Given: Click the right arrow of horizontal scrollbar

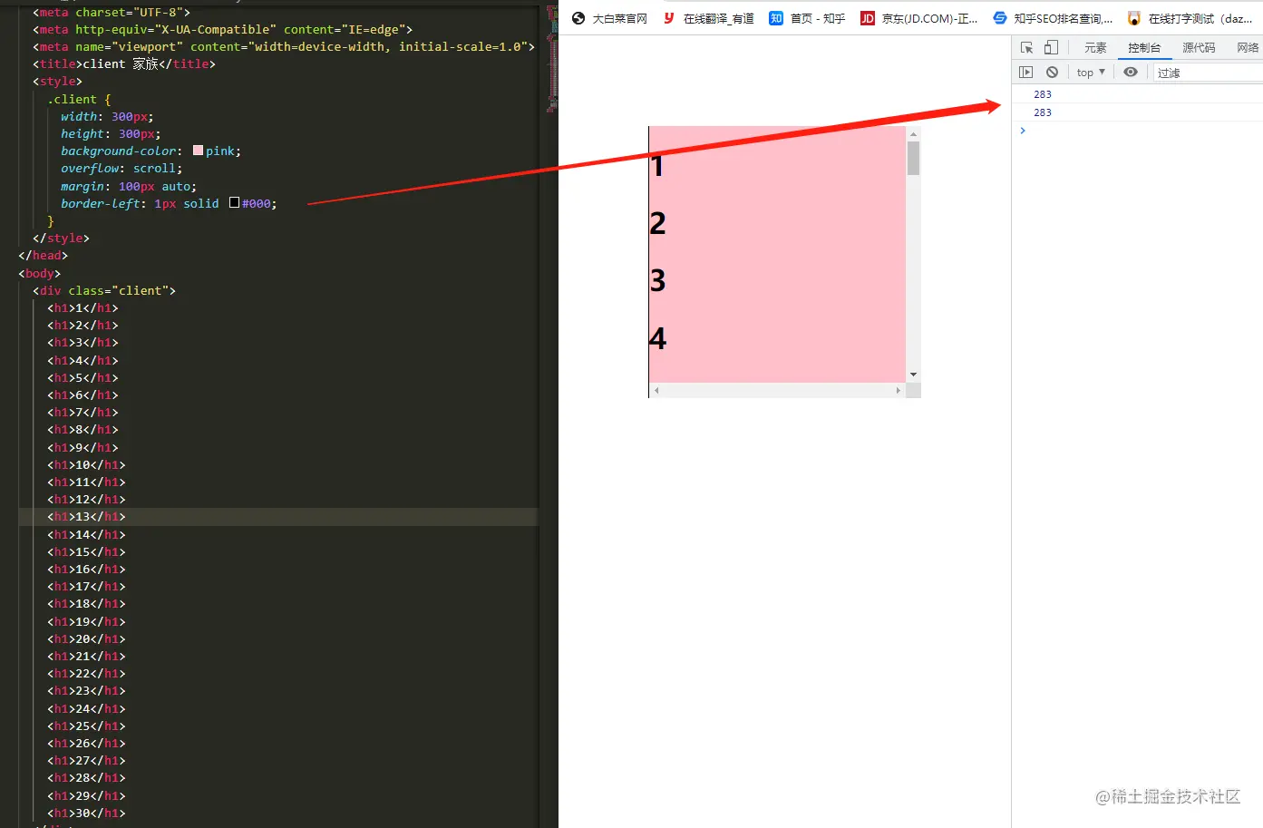Looking at the screenshot, I should tap(899, 390).
